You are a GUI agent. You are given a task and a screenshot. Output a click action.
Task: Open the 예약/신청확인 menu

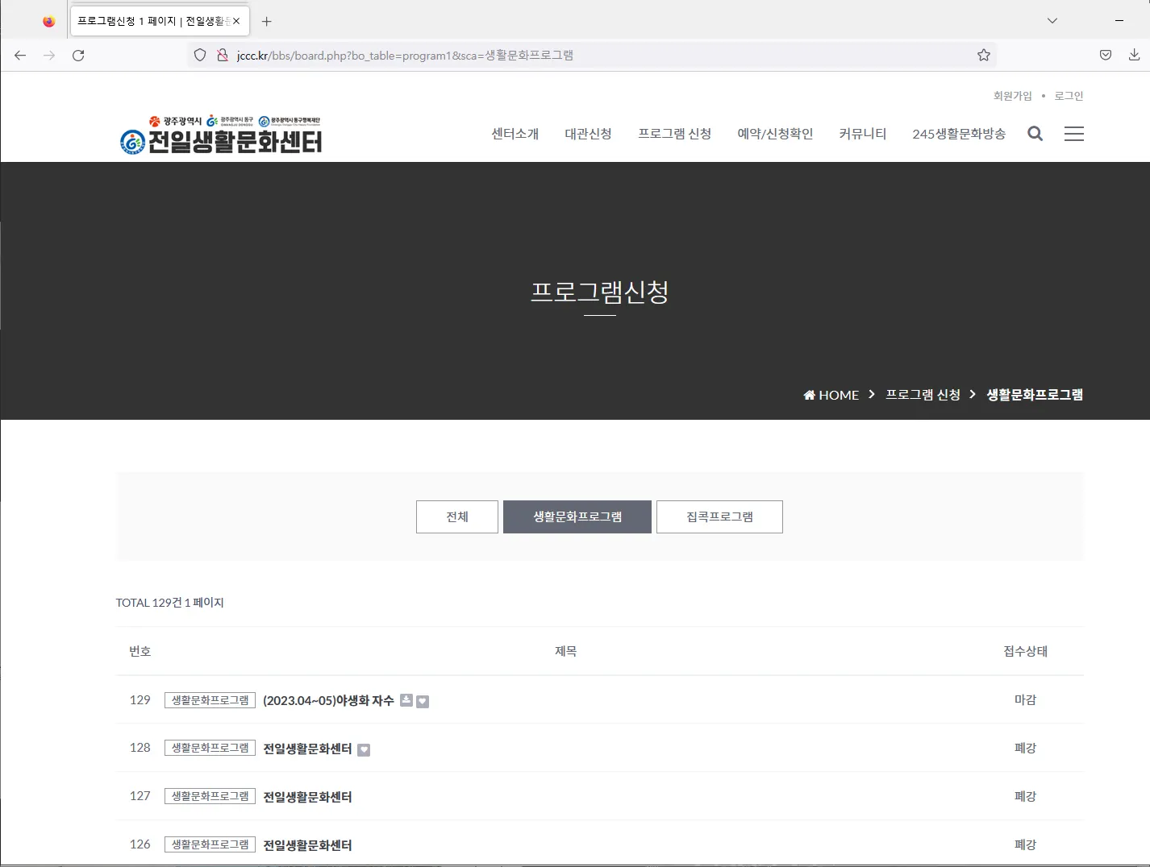(775, 134)
